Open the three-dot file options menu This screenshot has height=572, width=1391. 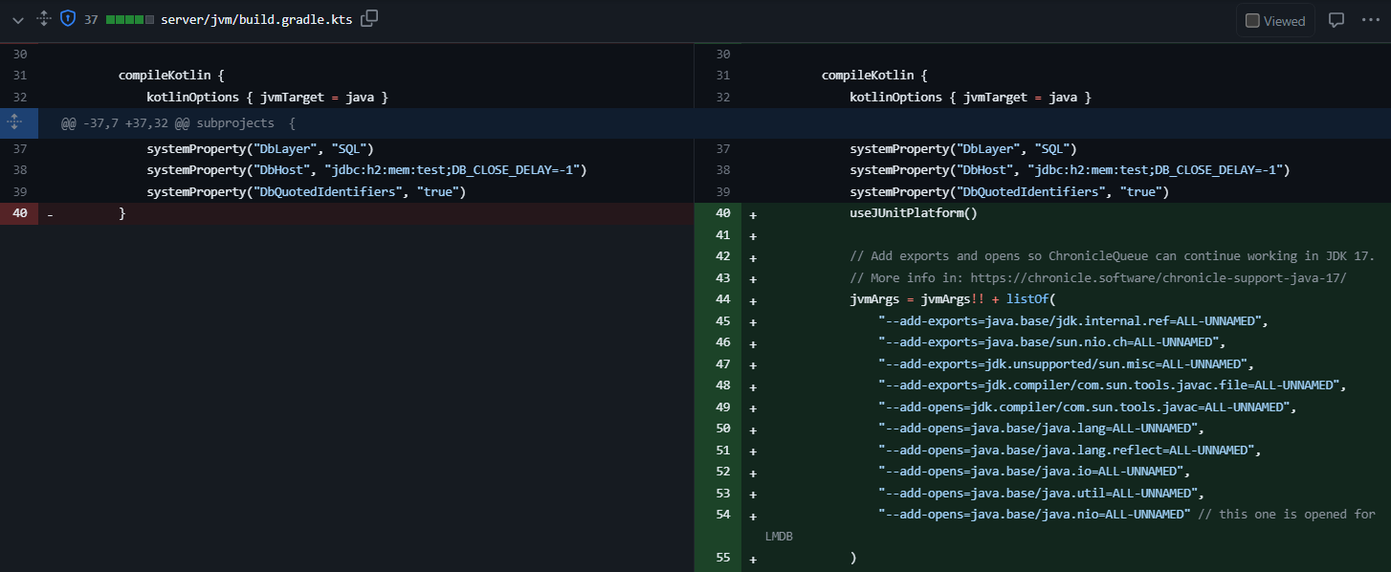click(1371, 19)
